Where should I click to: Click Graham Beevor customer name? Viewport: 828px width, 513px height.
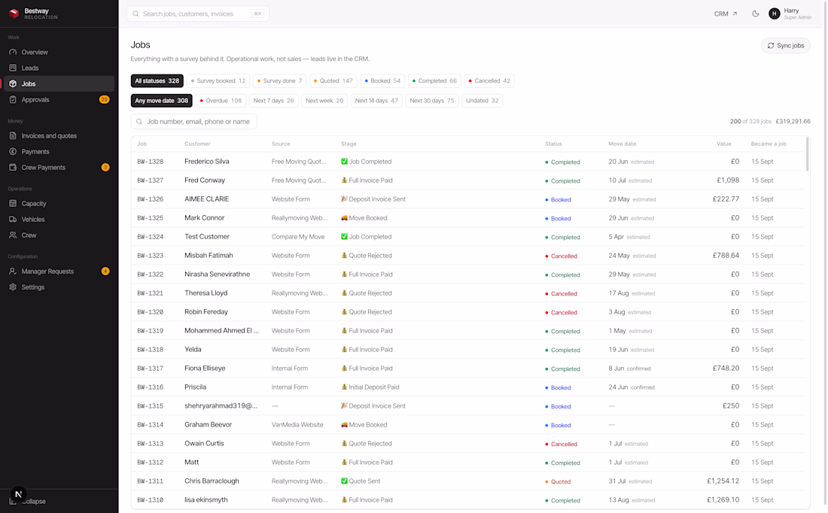208,425
